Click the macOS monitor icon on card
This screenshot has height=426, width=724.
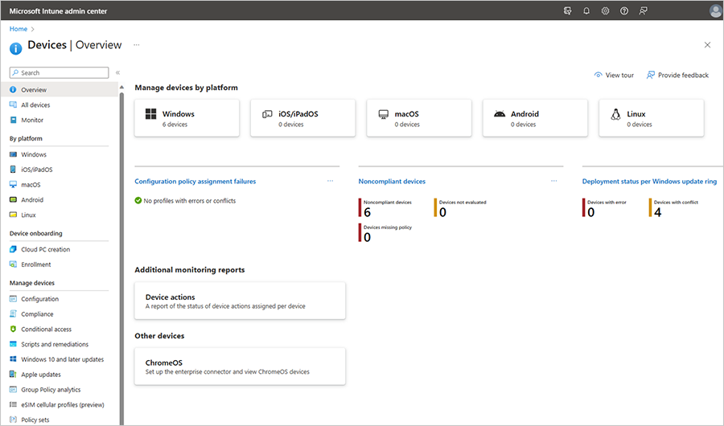[383, 114]
